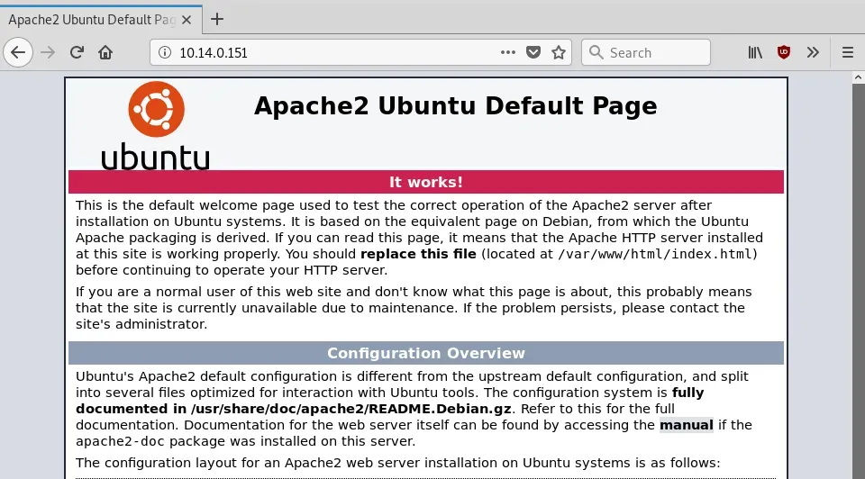Save page to Pocket
This screenshot has height=479, width=865.
pyautogui.click(x=533, y=52)
